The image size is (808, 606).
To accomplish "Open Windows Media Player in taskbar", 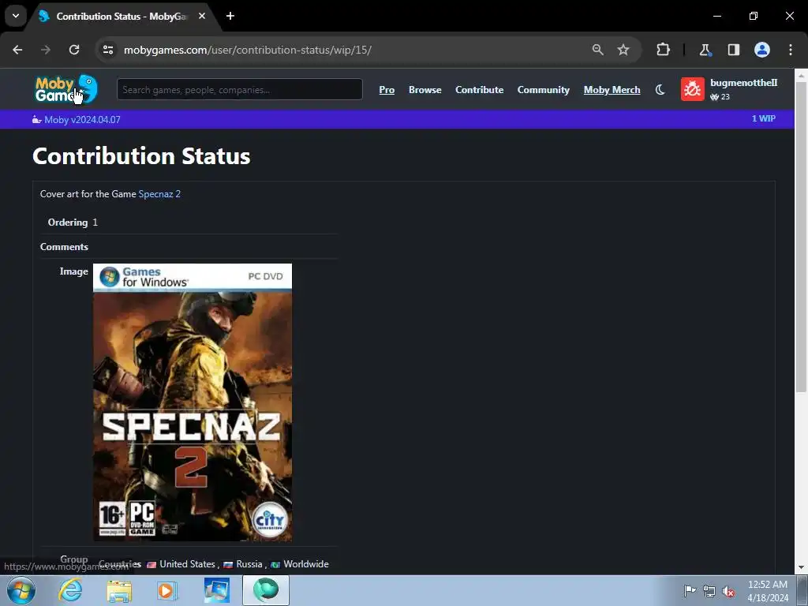I will point(167,590).
